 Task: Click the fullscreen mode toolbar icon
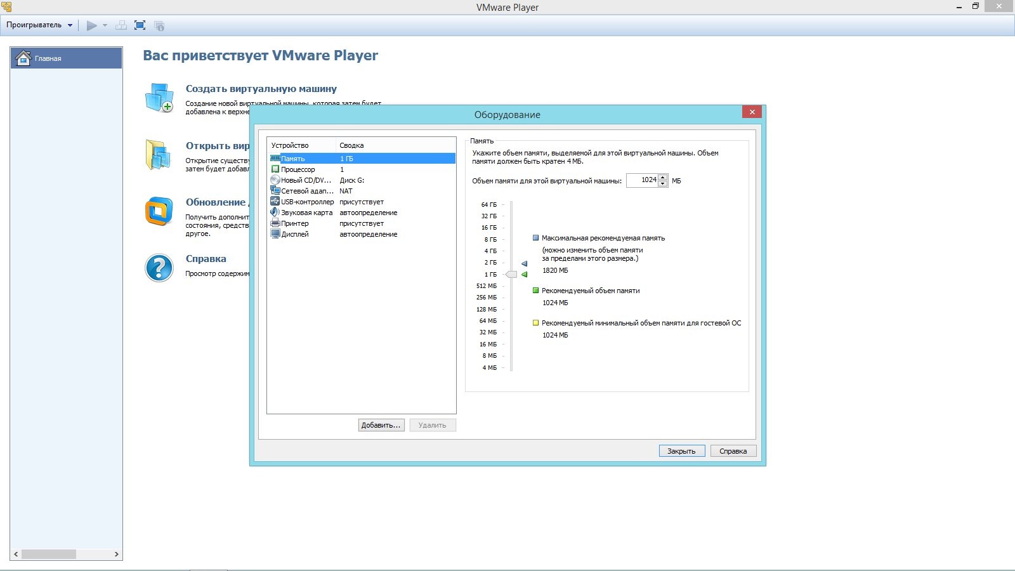coord(140,25)
